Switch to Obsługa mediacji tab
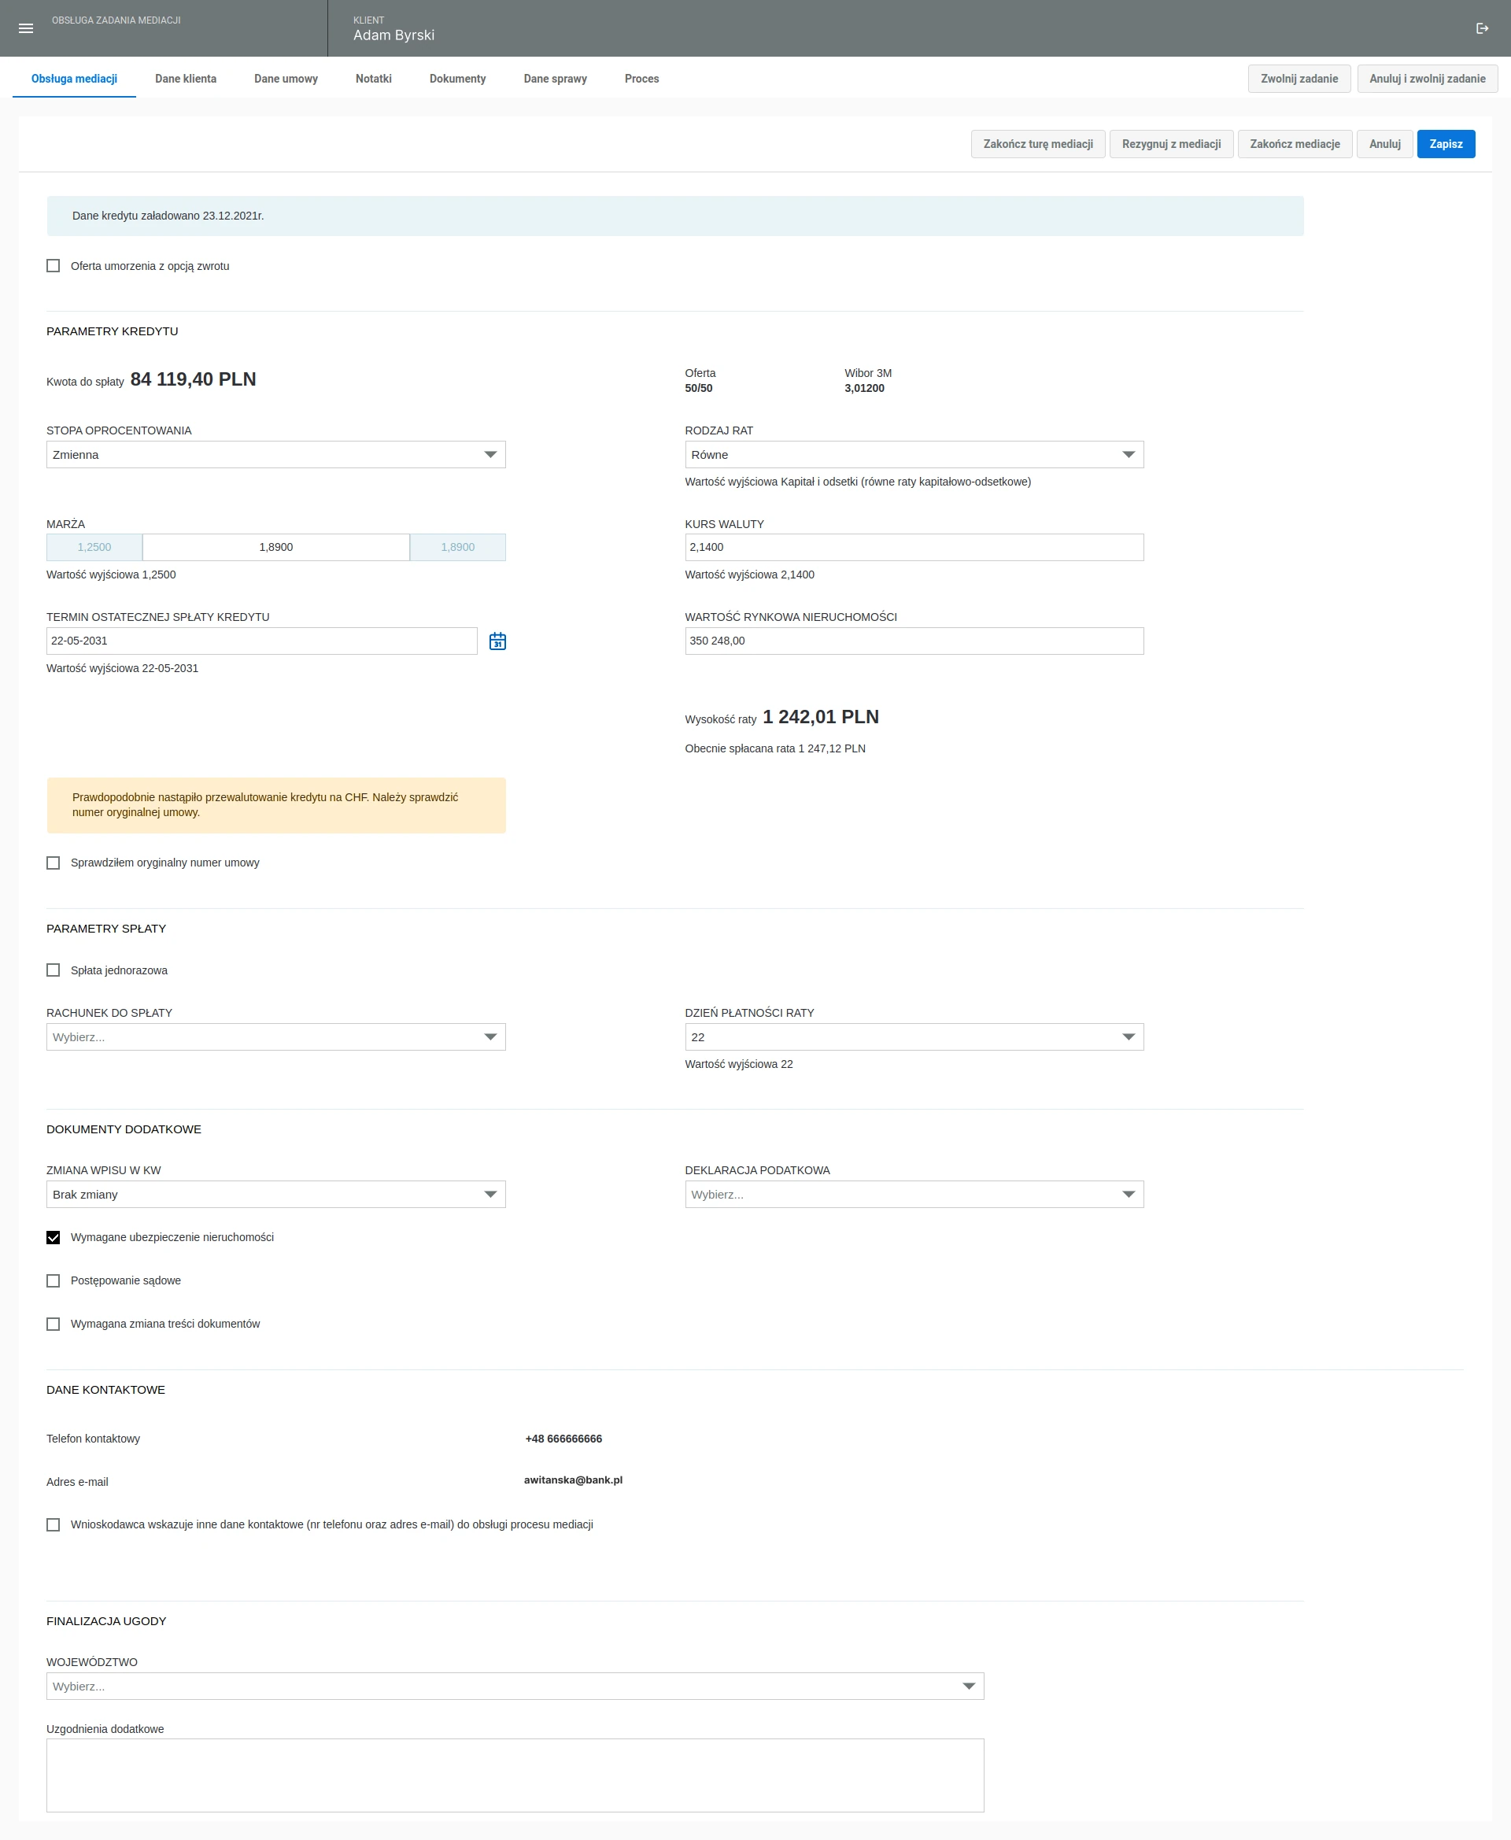This screenshot has width=1511, height=1840. (x=74, y=79)
